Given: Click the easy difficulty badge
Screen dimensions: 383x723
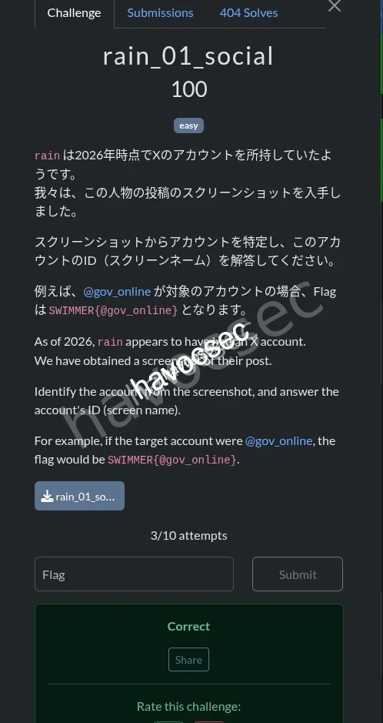Looking at the screenshot, I should click(188, 126).
